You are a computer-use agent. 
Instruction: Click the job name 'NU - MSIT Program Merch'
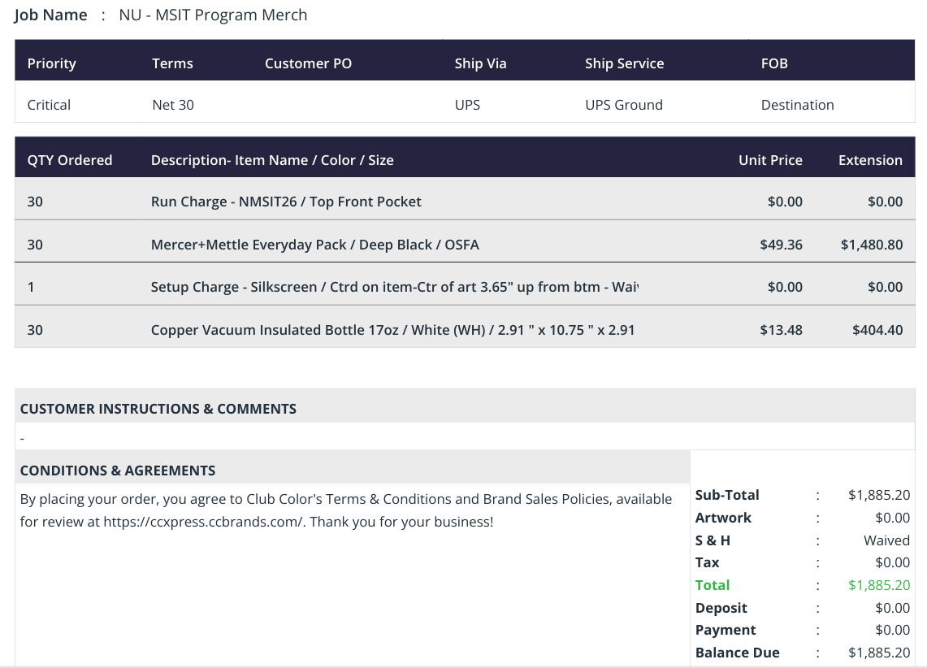pos(213,15)
